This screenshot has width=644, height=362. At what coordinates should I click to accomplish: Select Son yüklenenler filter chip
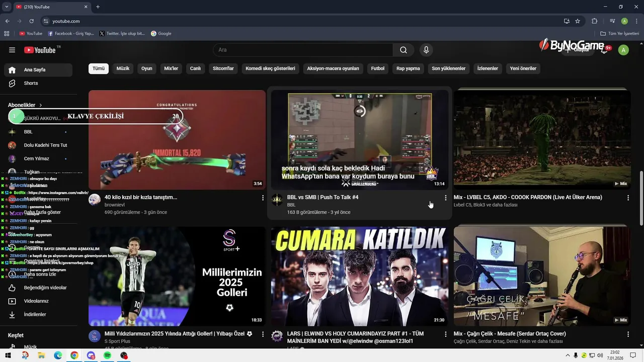coord(449,68)
